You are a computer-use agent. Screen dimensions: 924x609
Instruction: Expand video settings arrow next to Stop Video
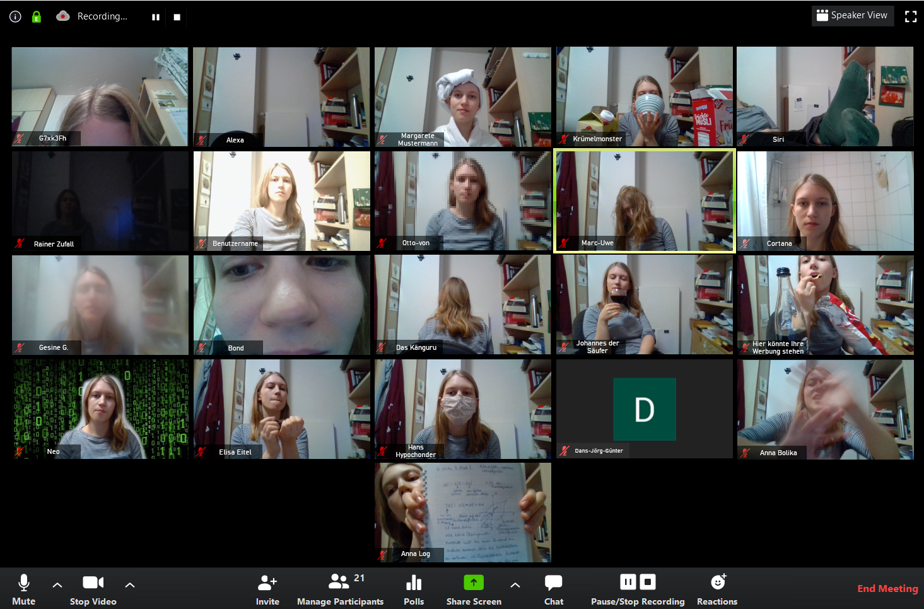coord(130,585)
